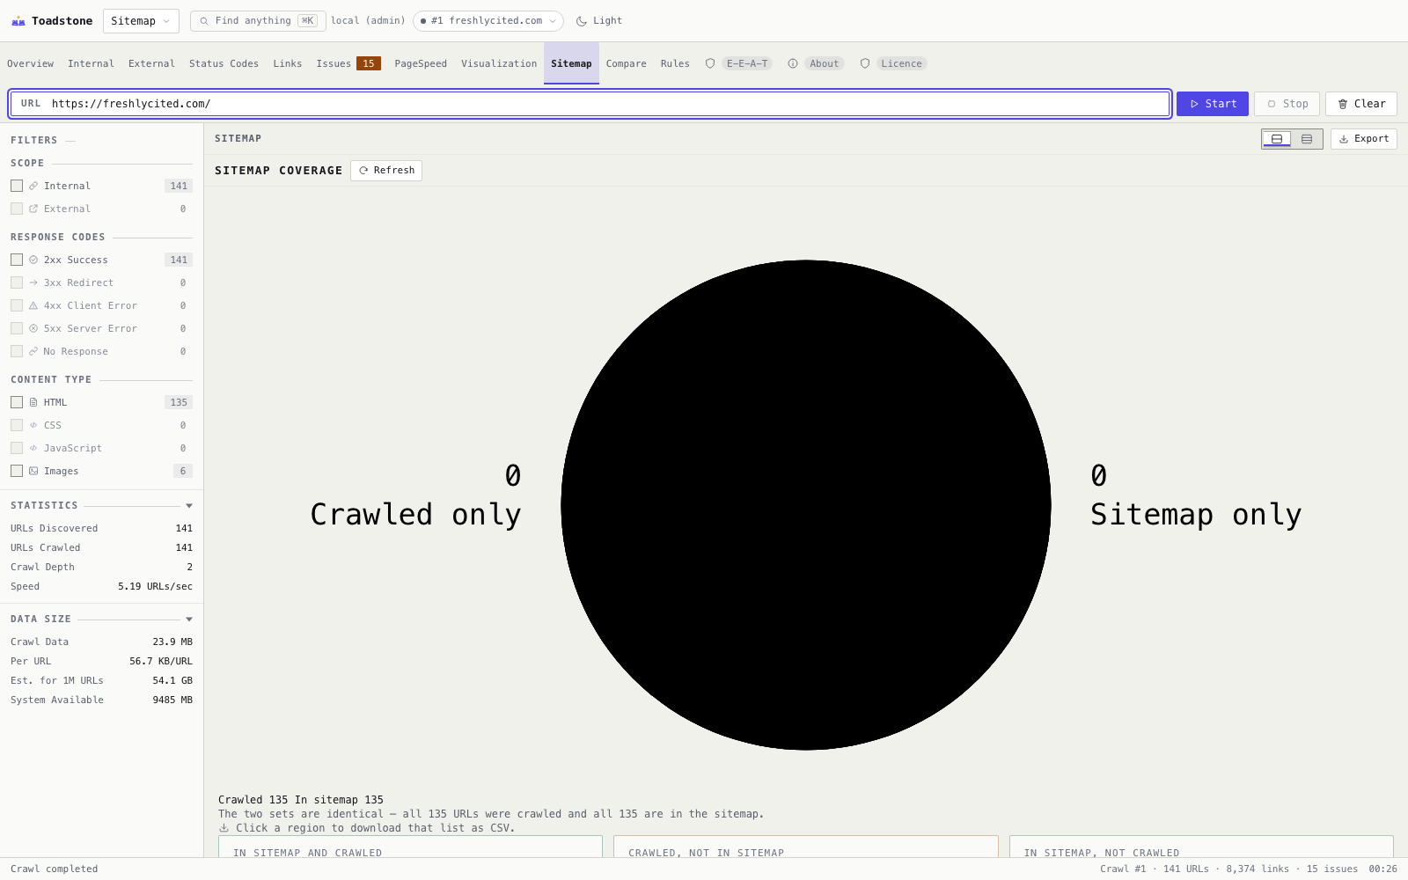Click the Stop button
This screenshot has height=880, width=1408.
point(1287,104)
